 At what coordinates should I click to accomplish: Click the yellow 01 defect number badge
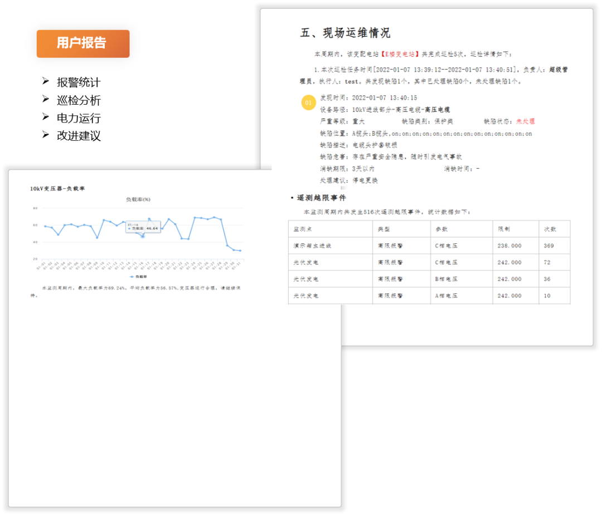tap(308, 103)
